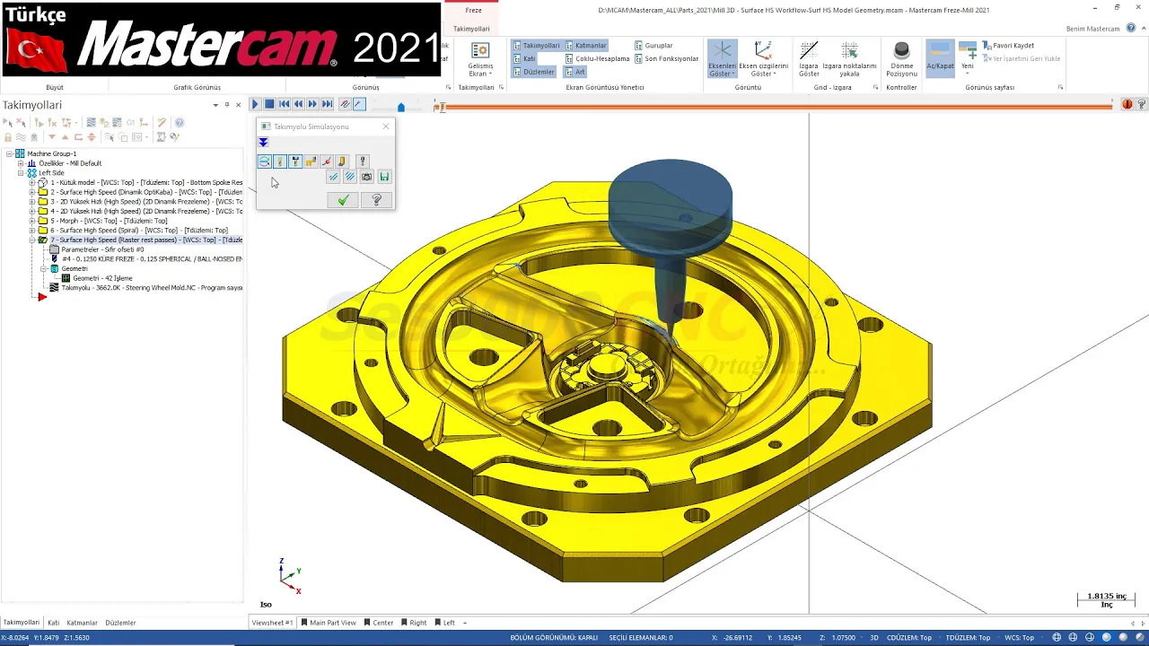Toggle color-coded toolpath display
Screen dimensions: 1149x646
point(264,161)
